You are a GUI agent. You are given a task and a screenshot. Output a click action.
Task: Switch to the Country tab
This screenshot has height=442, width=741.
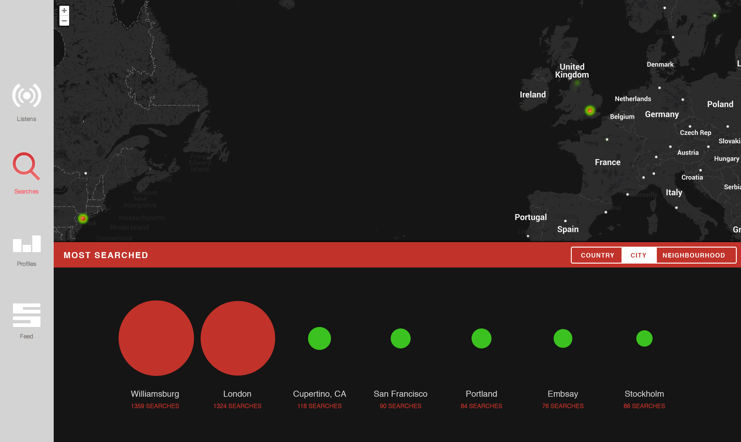coord(597,255)
